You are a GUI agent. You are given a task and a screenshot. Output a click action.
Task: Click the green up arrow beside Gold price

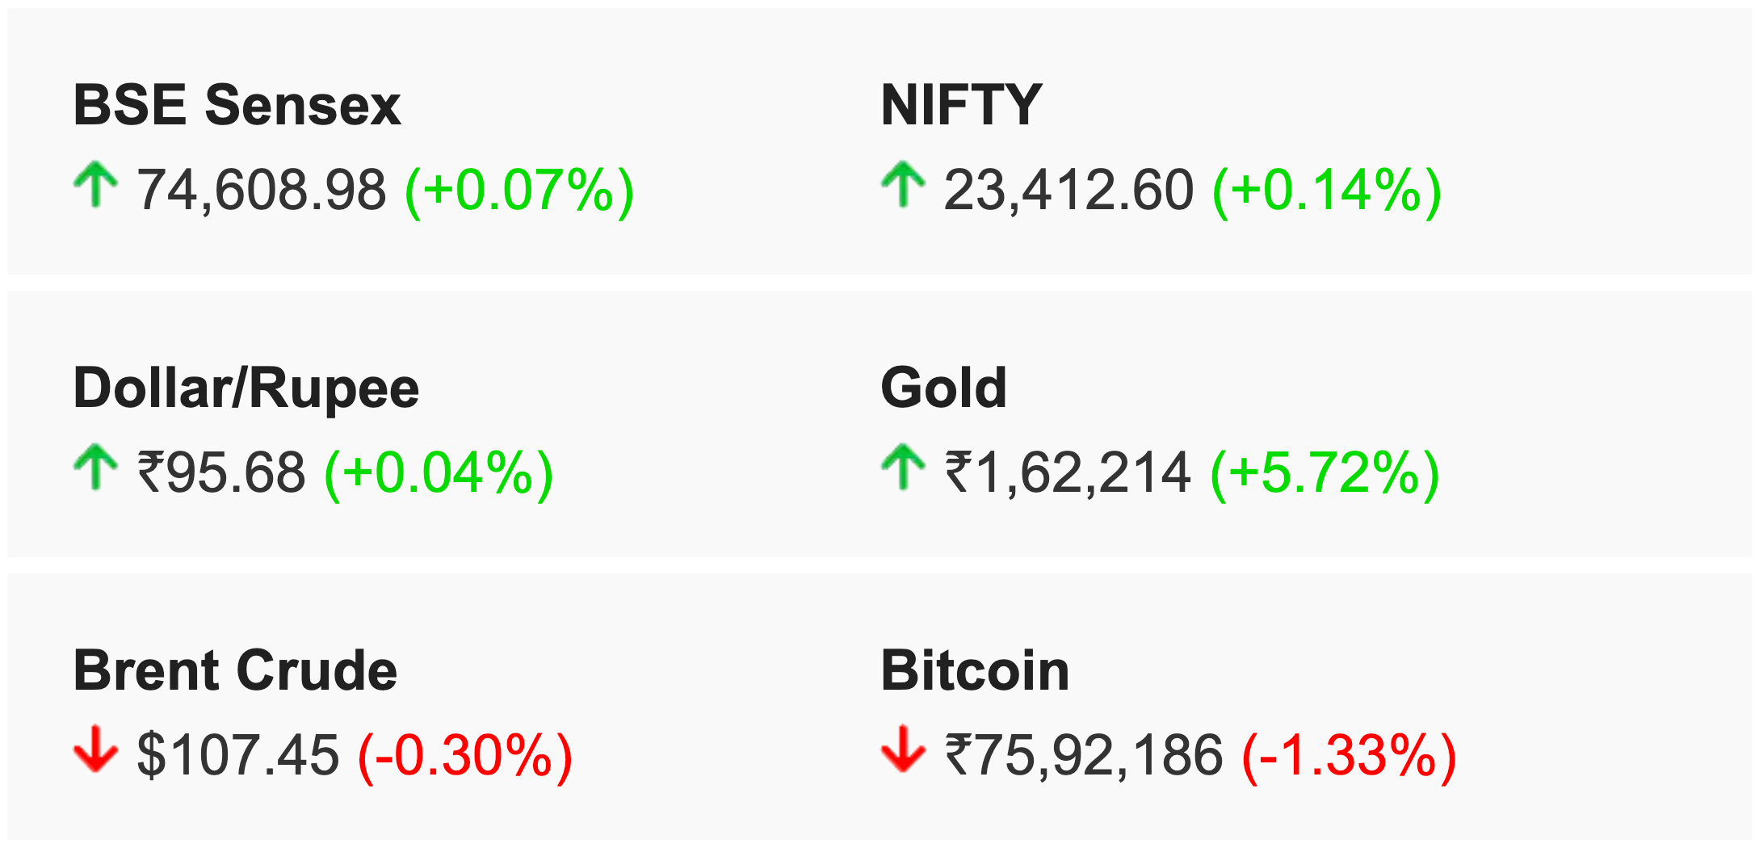click(903, 467)
